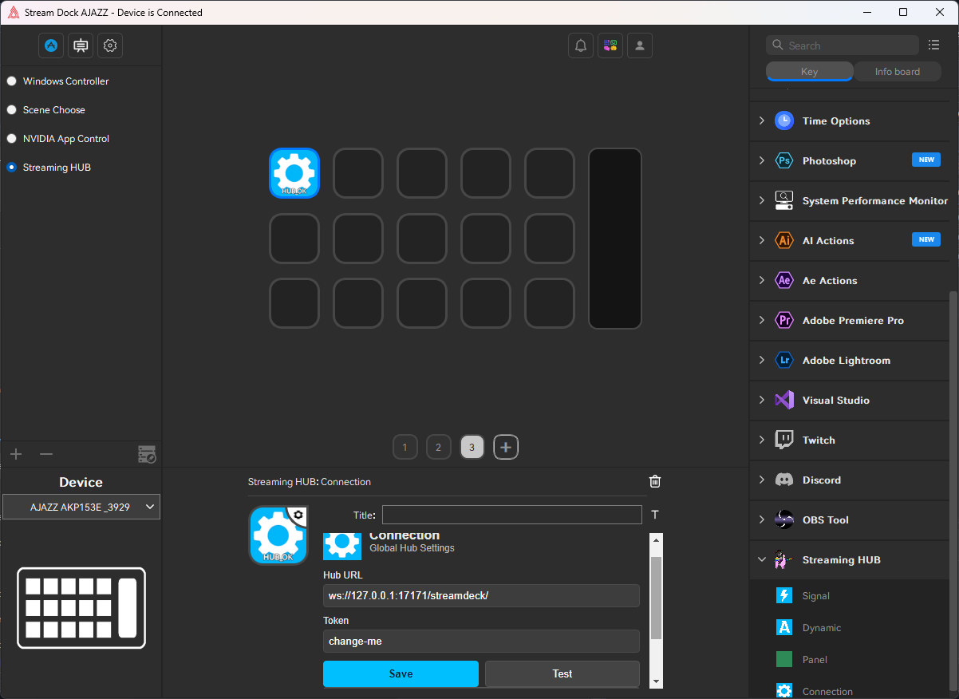Select the green Panel action icon

784,659
